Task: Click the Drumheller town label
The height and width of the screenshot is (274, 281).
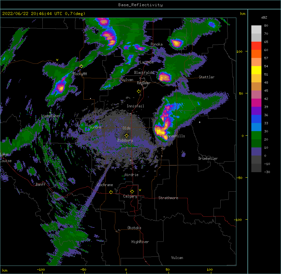Action: pos(208,158)
